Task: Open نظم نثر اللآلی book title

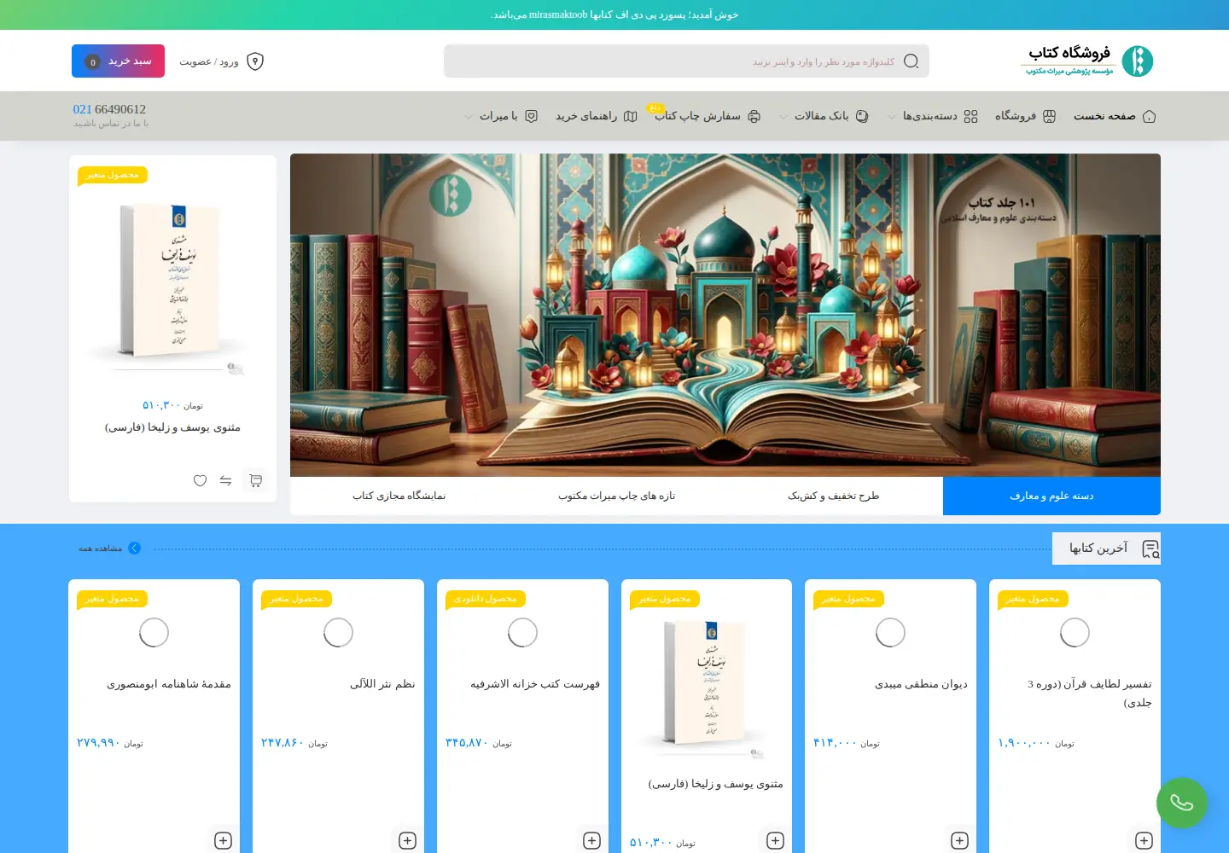Action: click(382, 684)
